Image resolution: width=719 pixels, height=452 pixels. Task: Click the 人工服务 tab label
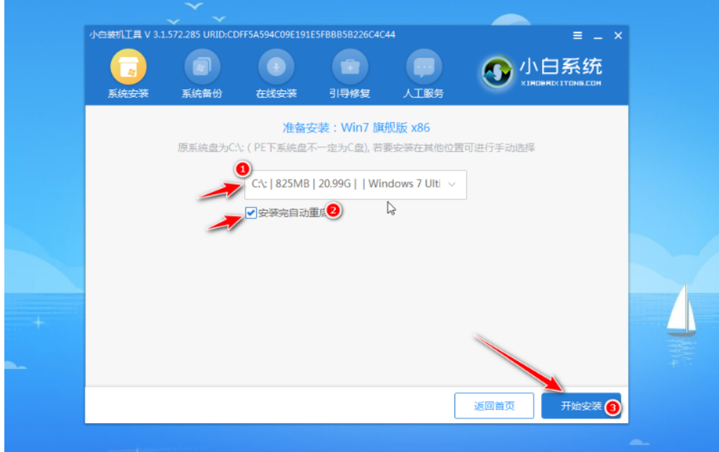[423, 93]
